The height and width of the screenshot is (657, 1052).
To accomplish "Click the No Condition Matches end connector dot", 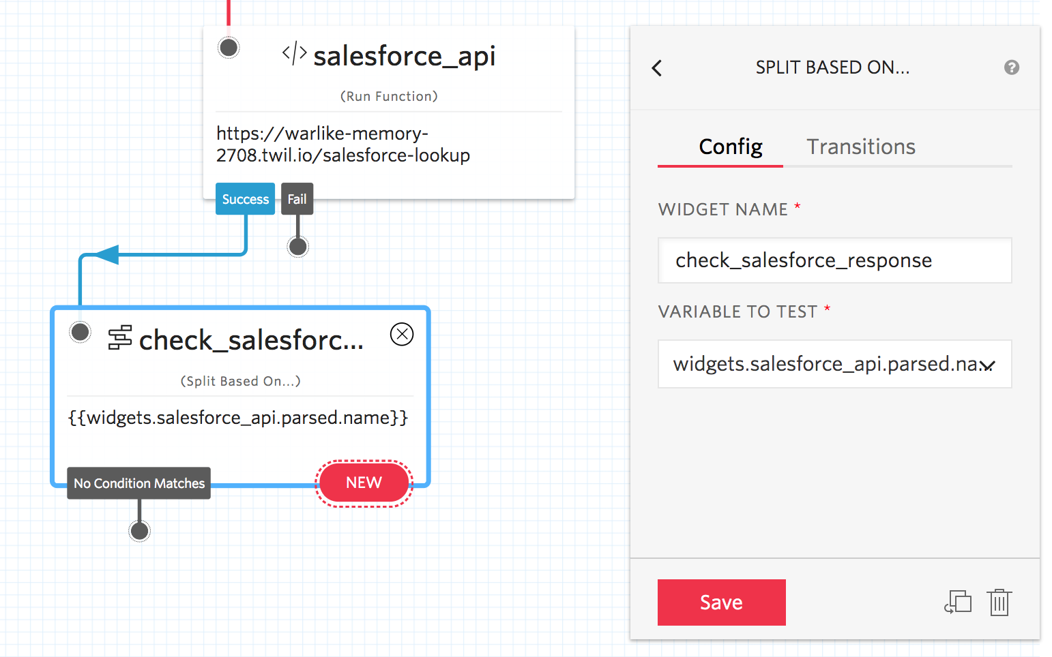I will (x=140, y=531).
